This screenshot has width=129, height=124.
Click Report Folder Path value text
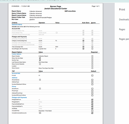pyautogui.click(x=41, y=18)
